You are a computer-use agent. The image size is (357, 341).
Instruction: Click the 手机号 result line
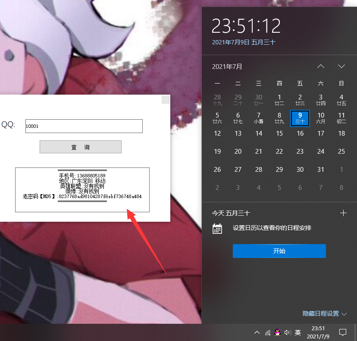(x=82, y=176)
